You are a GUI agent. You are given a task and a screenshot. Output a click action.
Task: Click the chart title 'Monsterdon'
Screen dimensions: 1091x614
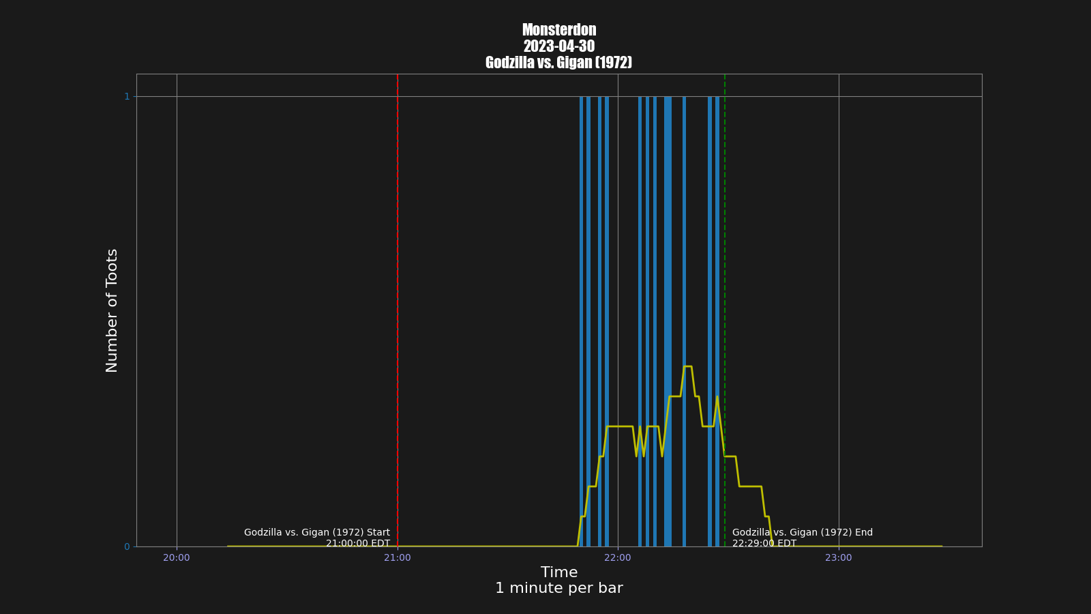[559, 30]
